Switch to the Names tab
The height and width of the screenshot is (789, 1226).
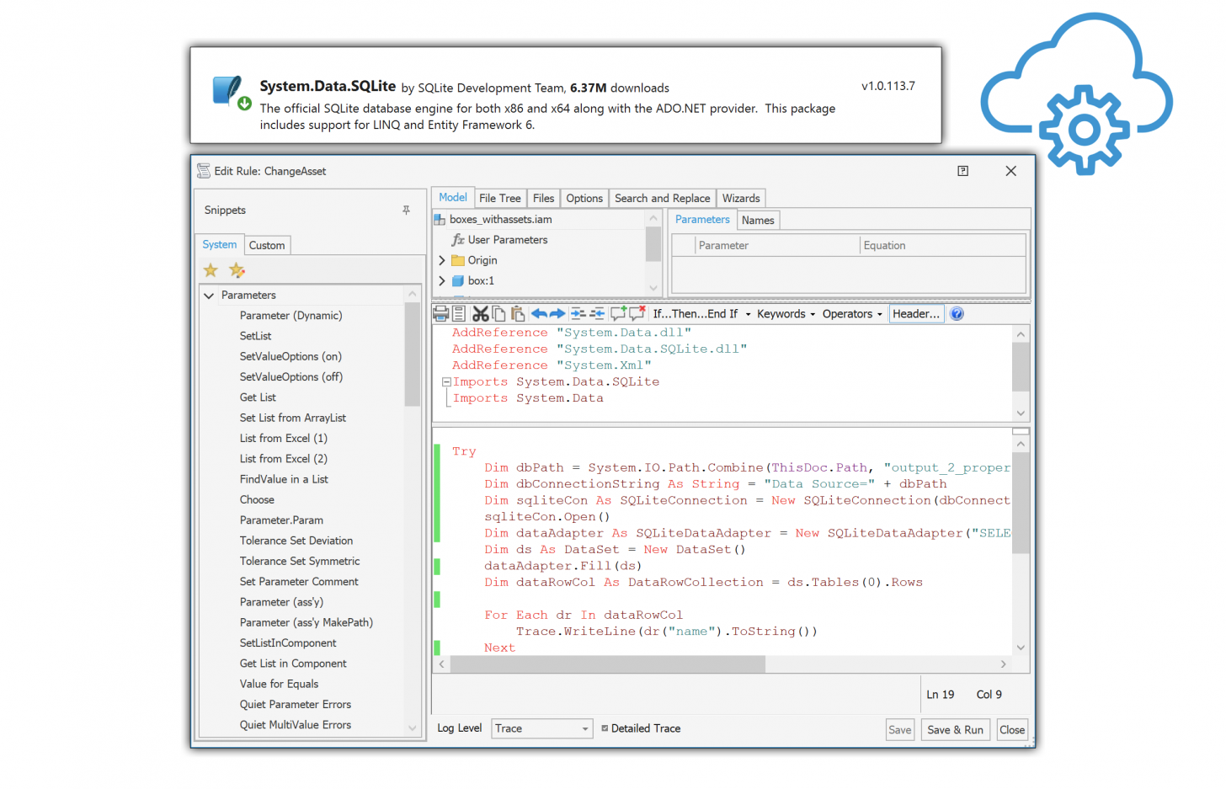[758, 221]
